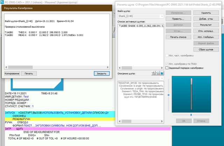
Task: Toggle 'Исп. калибровку по TRAX' checkbox
Action: pos(167,64)
